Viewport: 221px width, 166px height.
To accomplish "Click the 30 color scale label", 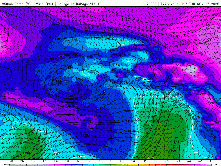I will click(178, 161).
